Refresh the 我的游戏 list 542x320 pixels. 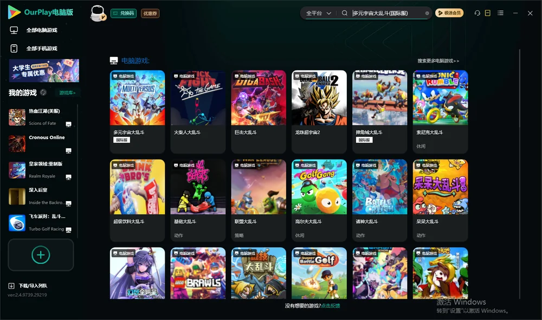tap(43, 92)
